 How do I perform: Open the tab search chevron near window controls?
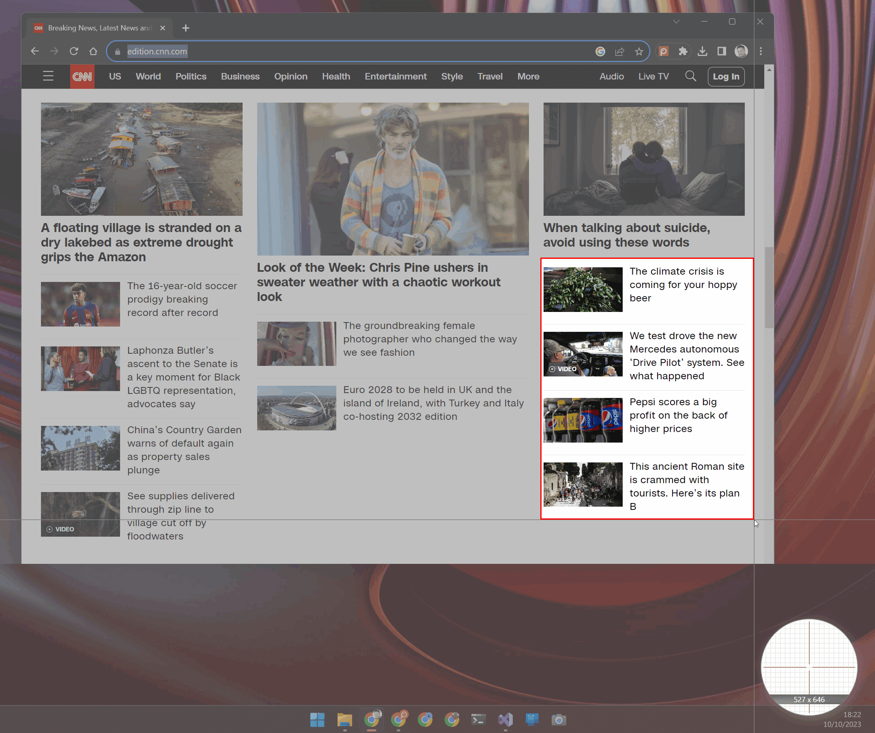pos(676,21)
